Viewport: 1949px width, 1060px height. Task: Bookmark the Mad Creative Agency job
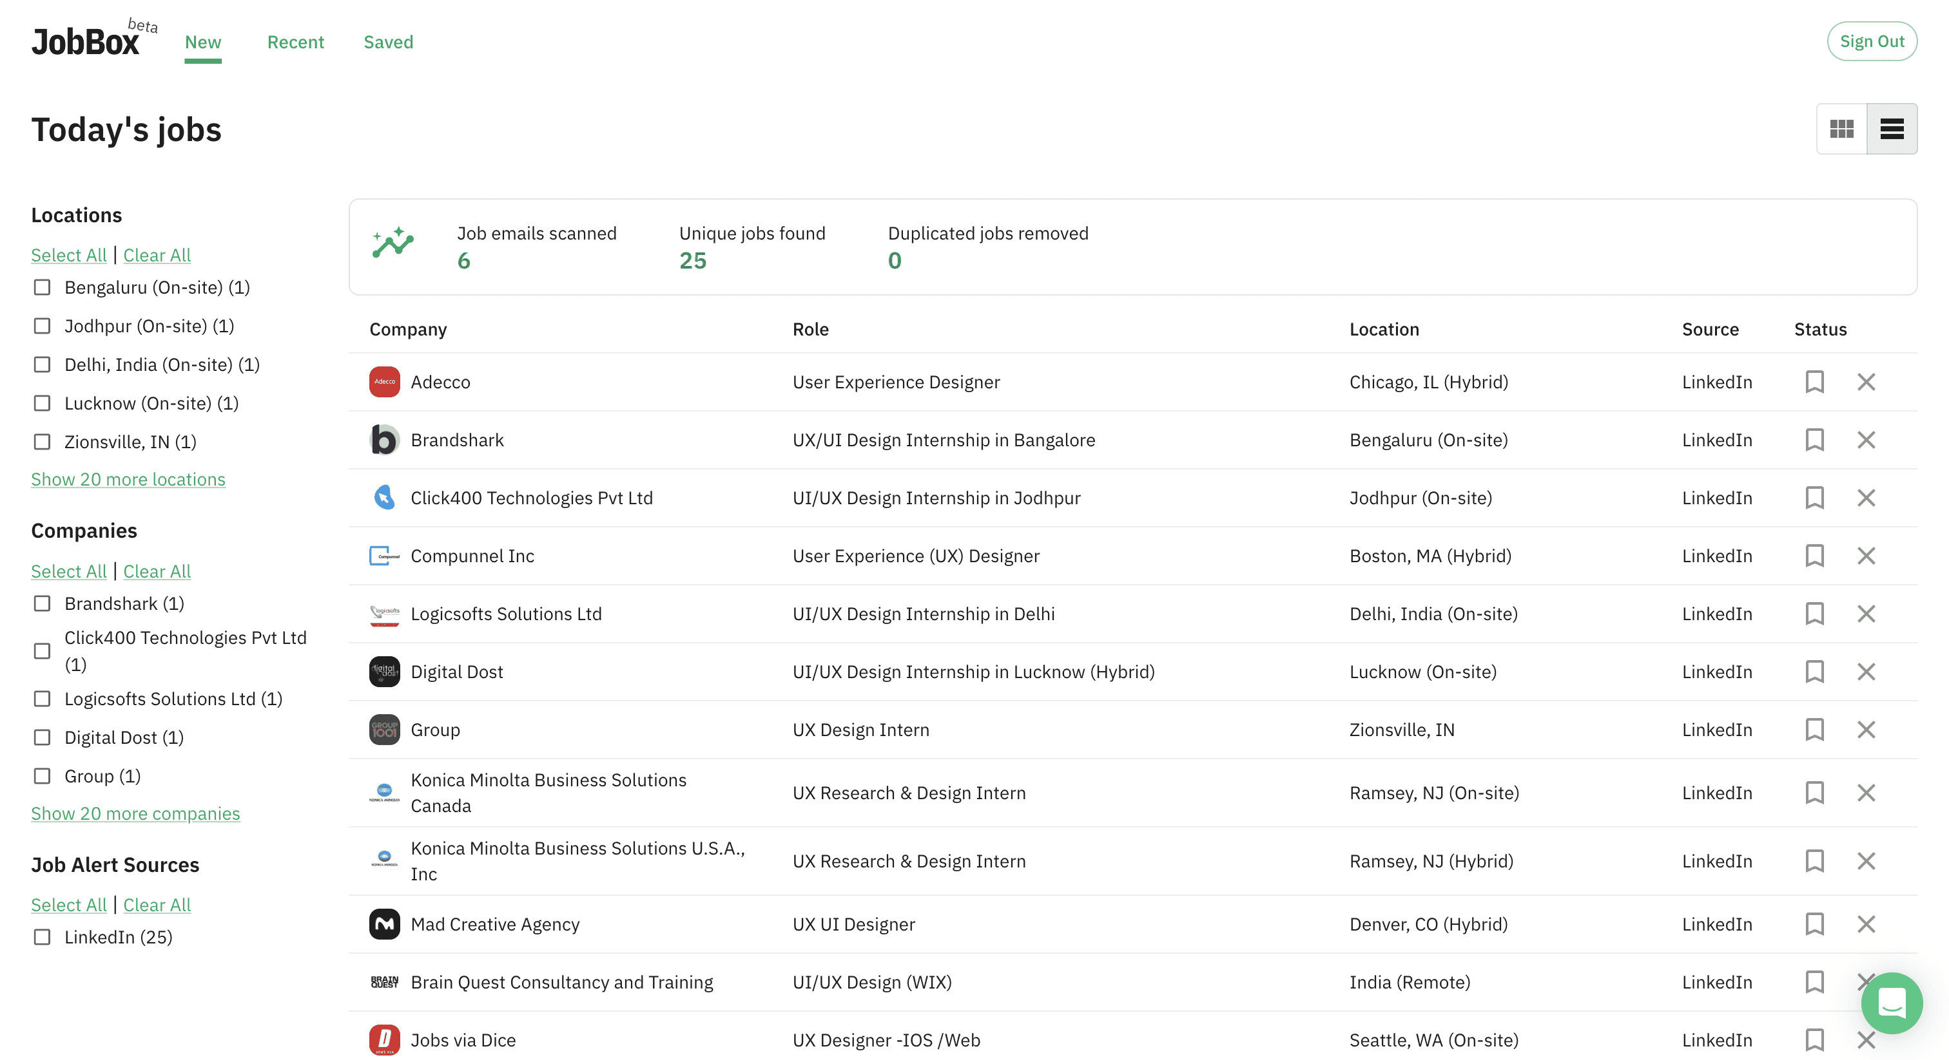[x=1814, y=924]
